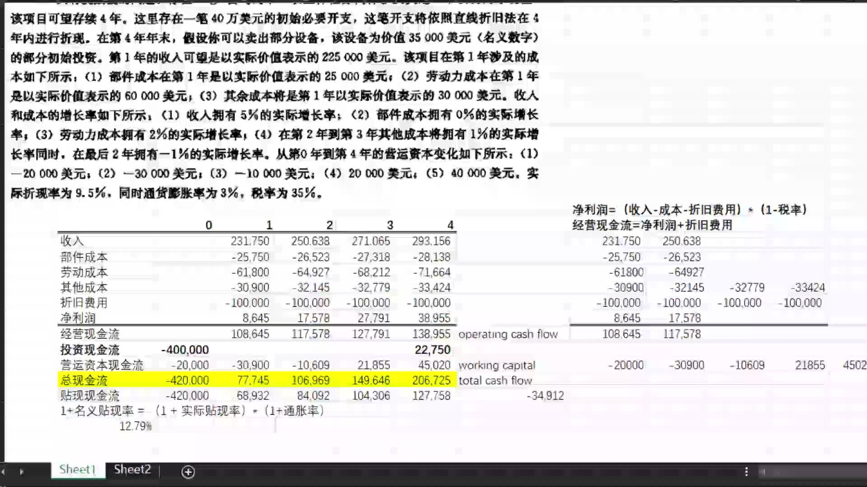Select the 38,955 net profit cell

click(x=434, y=318)
